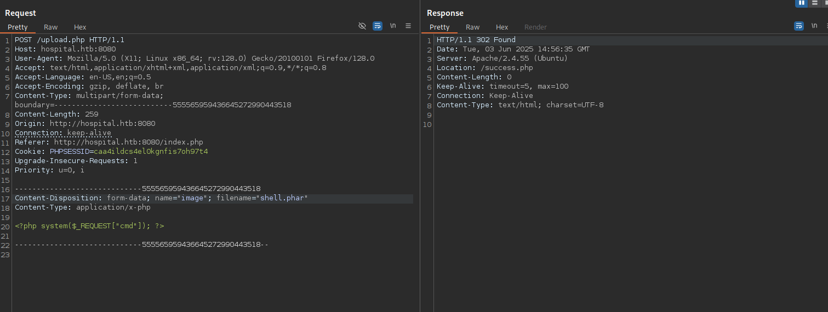Click the Priority: u=0, i line
The width and height of the screenshot is (828, 312).
50,170
